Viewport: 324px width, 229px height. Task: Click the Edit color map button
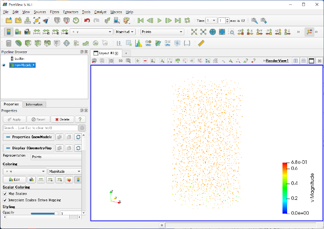click(x=14, y=180)
